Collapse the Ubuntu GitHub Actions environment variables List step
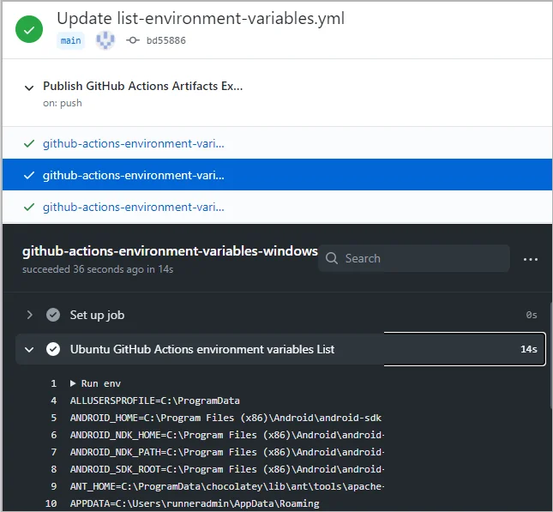Screen dimensions: 553x512 [x=29, y=349]
